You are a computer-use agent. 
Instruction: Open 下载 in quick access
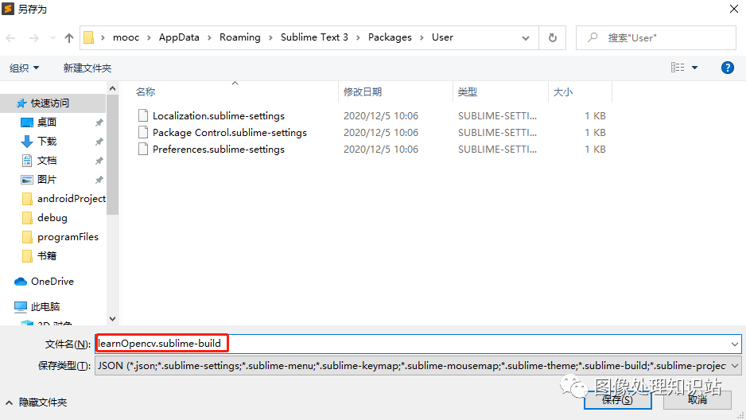coord(47,142)
